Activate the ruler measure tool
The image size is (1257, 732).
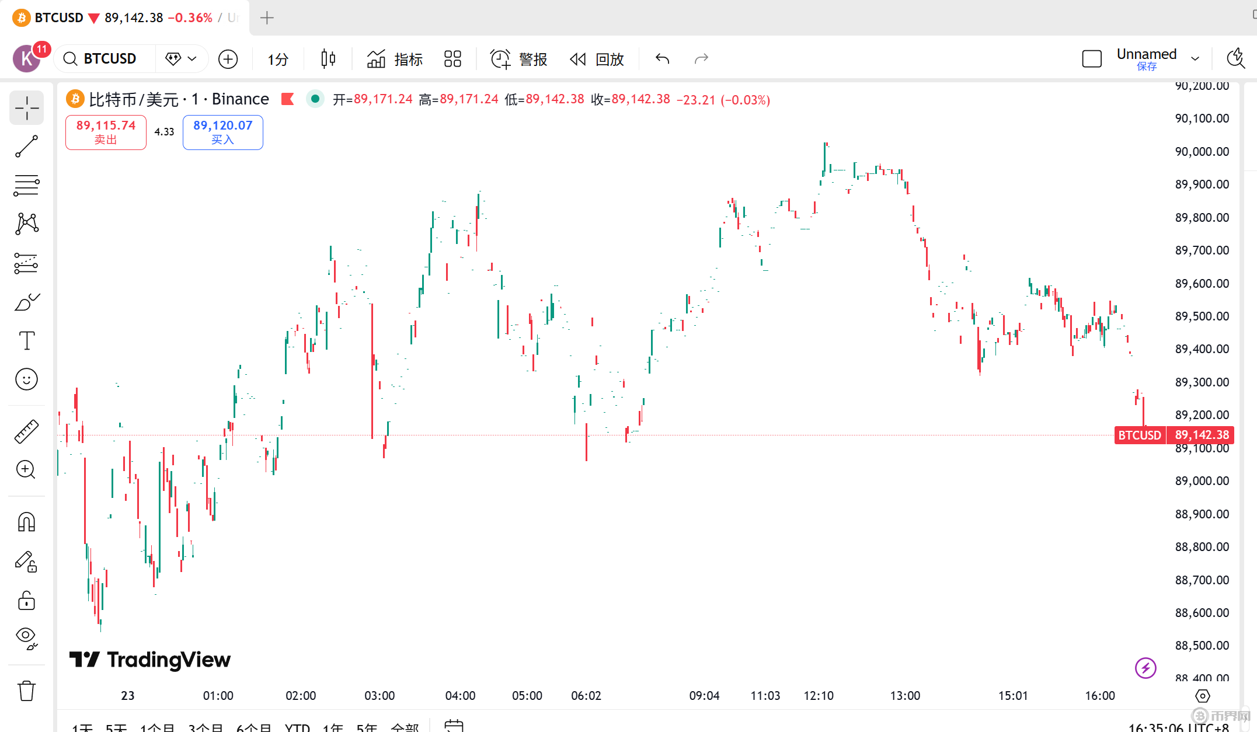pyautogui.click(x=26, y=431)
